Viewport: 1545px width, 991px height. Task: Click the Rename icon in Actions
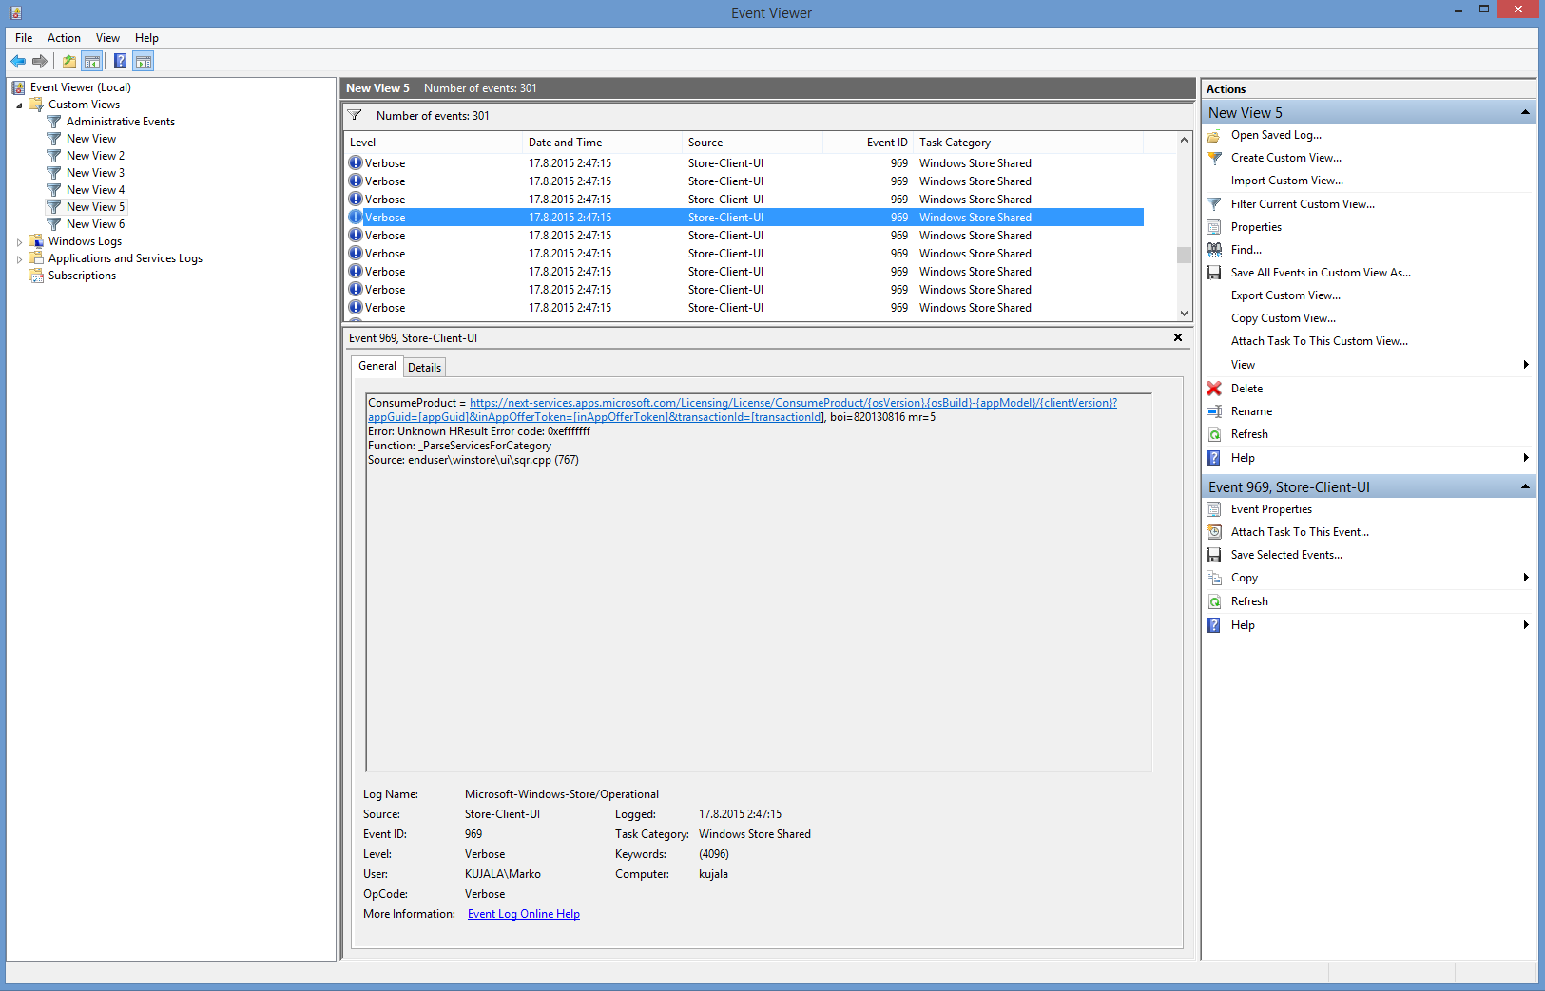(1214, 411)
